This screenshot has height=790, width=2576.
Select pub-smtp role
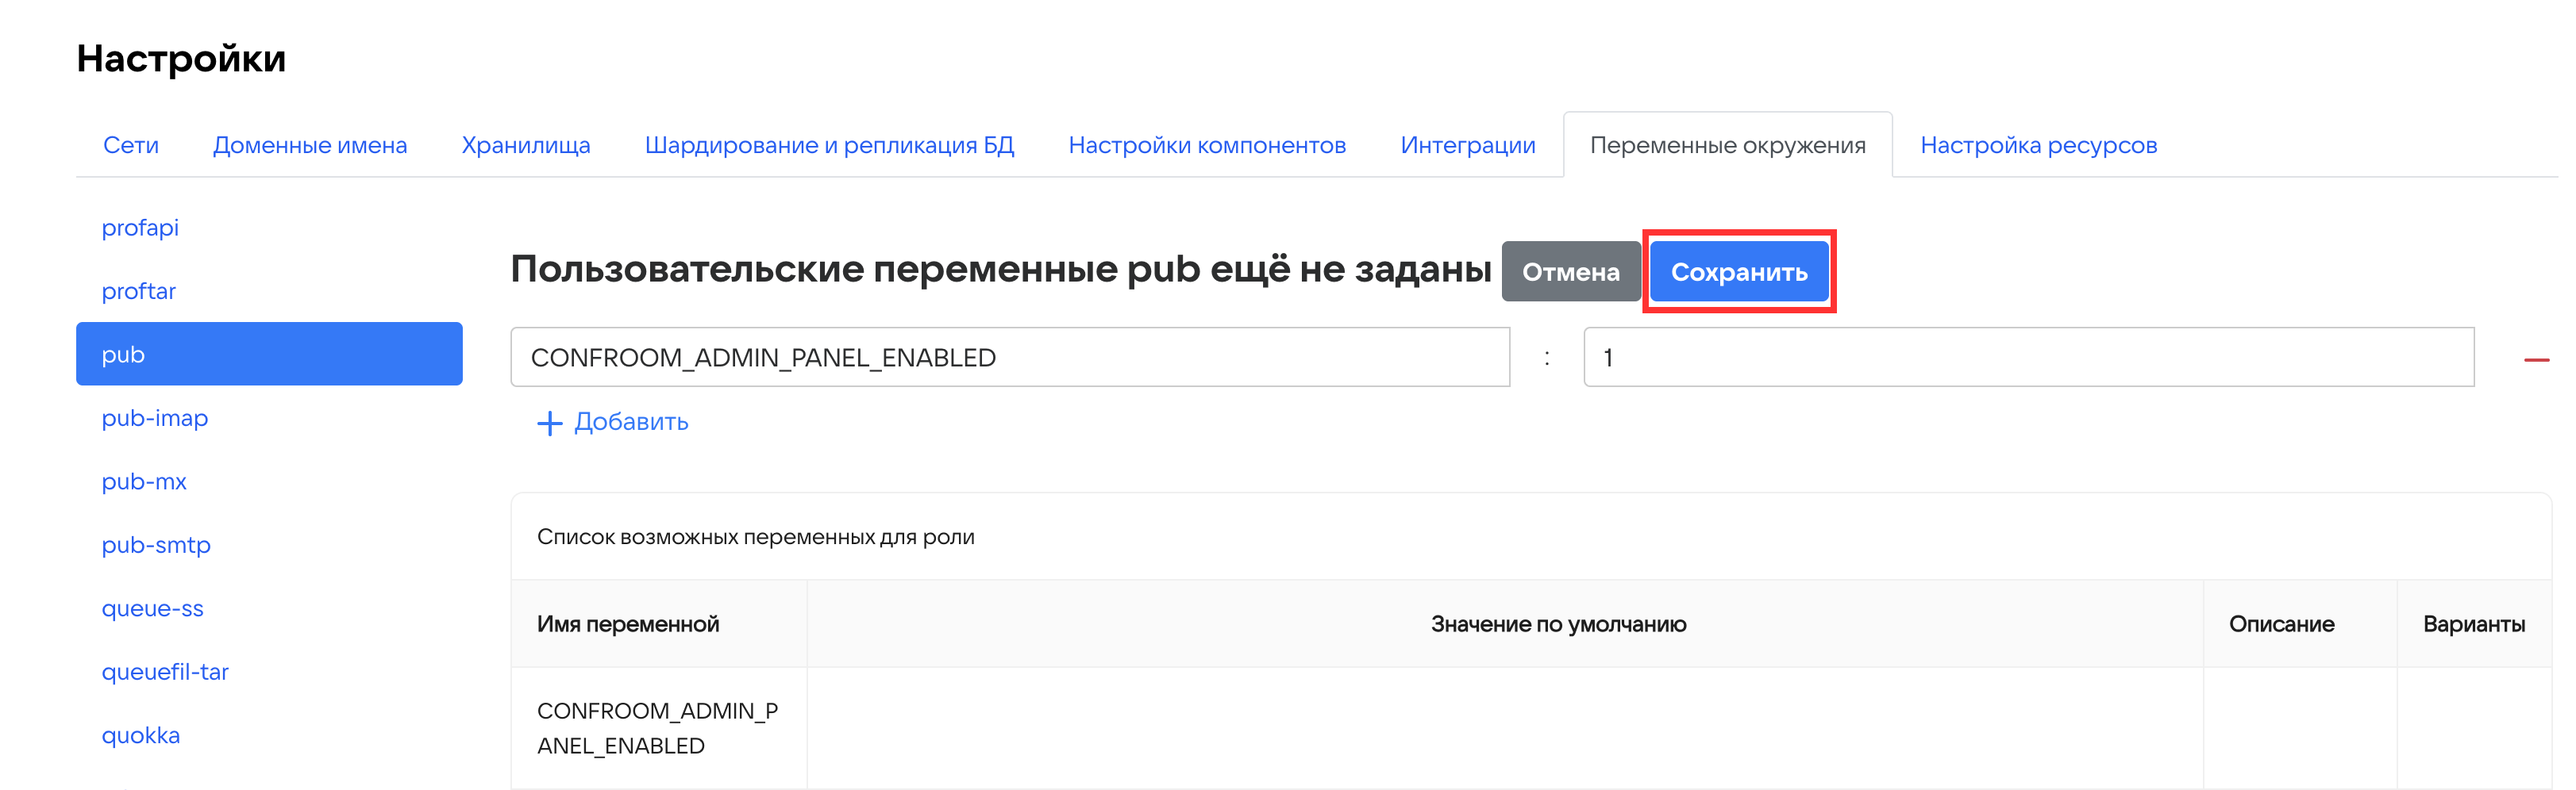point(156,546)
